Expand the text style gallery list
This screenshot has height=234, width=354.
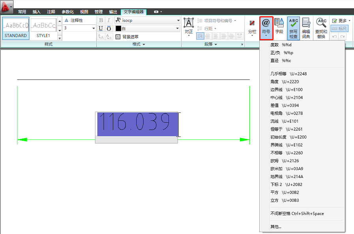click(60, 38)
